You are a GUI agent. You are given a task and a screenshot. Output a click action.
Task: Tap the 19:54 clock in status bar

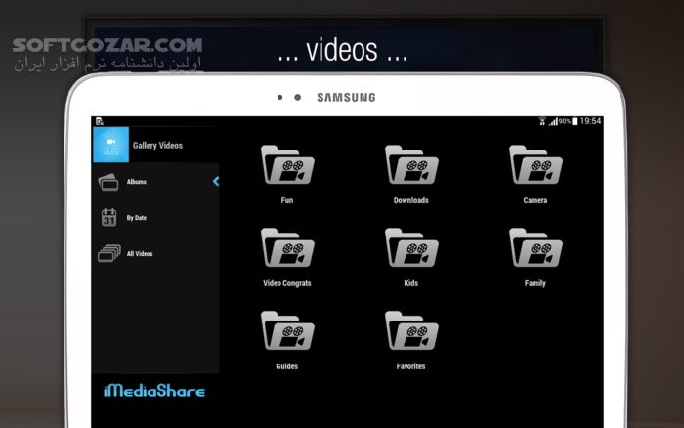[x=590, y=121]
